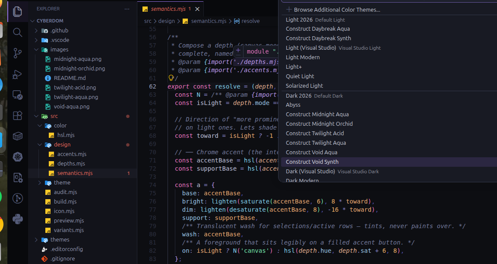Select Light 2026 theme

pyautogui.click(x=389, y=20)
